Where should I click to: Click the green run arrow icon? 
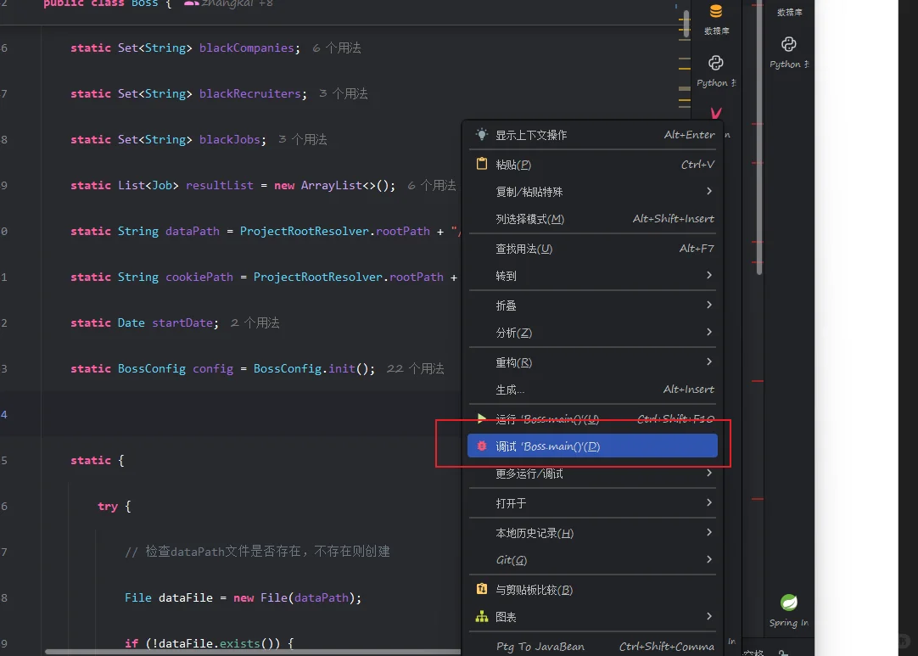pyautogui.click(x=481, y=418)
